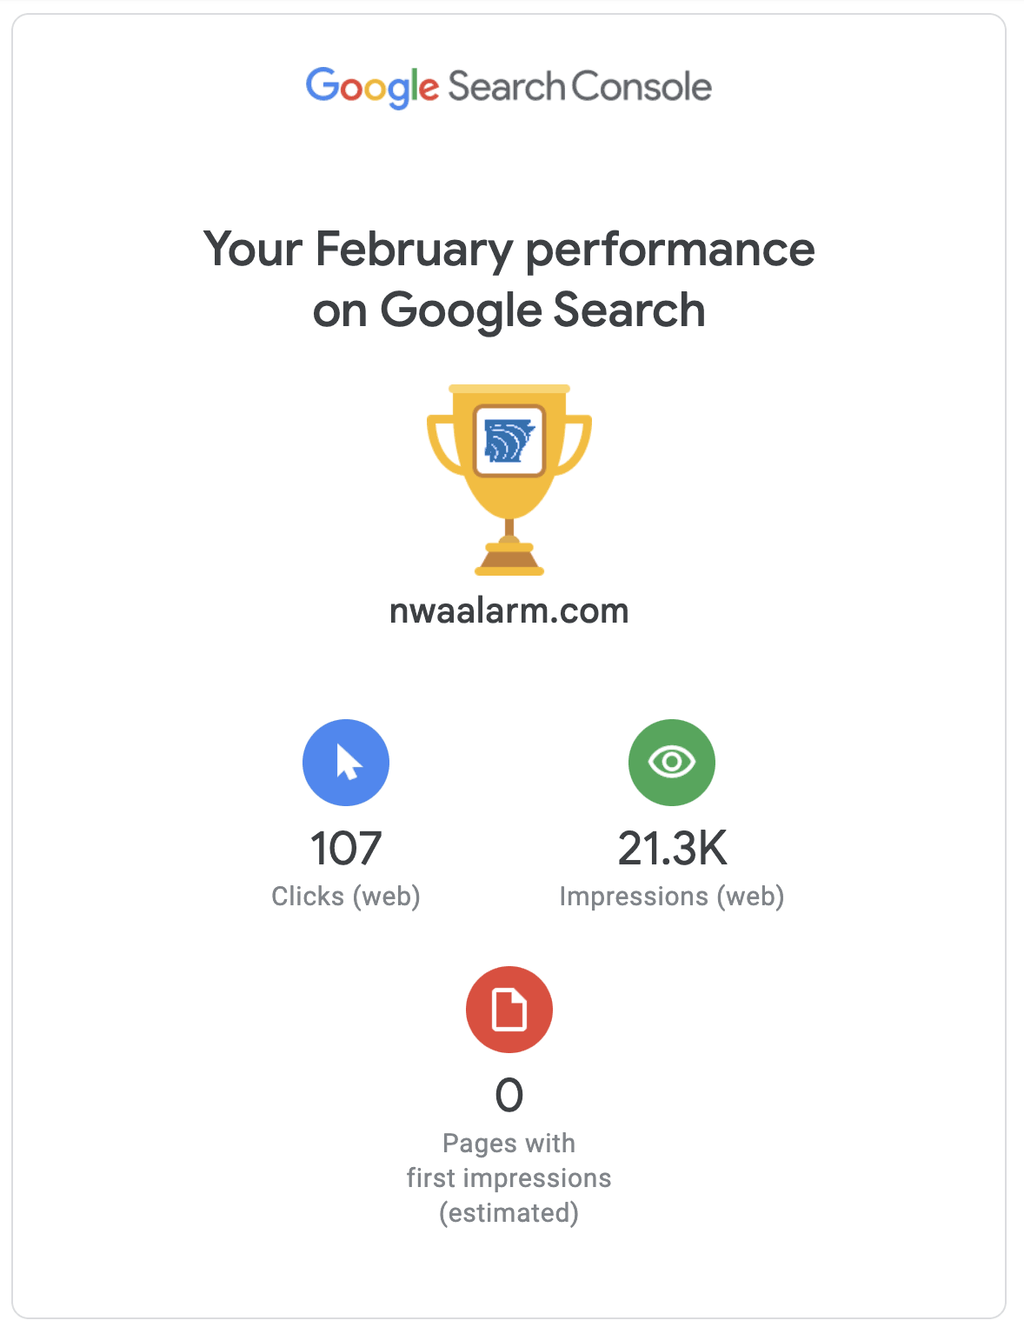Screen dimensions: 1024x1334
Task: Click the "on Google Search" heading line
Action: [509, 310]
